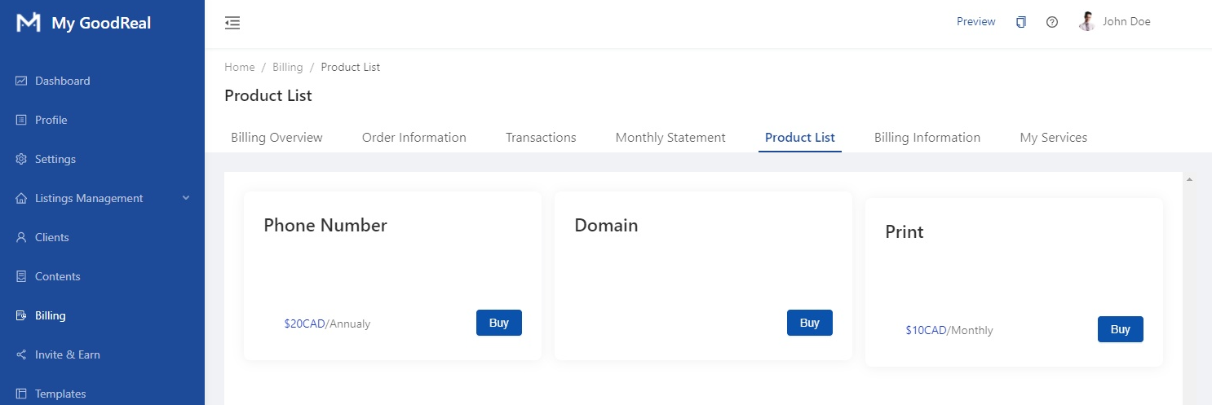Click the Profile icon in sidebar
The height and width of the screenshot is (405, 1212).
tap(21, 120)
